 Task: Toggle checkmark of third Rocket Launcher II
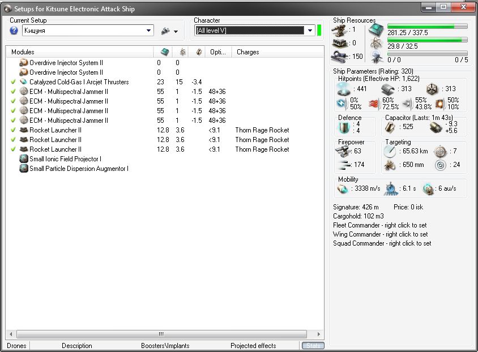pyautogui.click(x=13, y=149)
